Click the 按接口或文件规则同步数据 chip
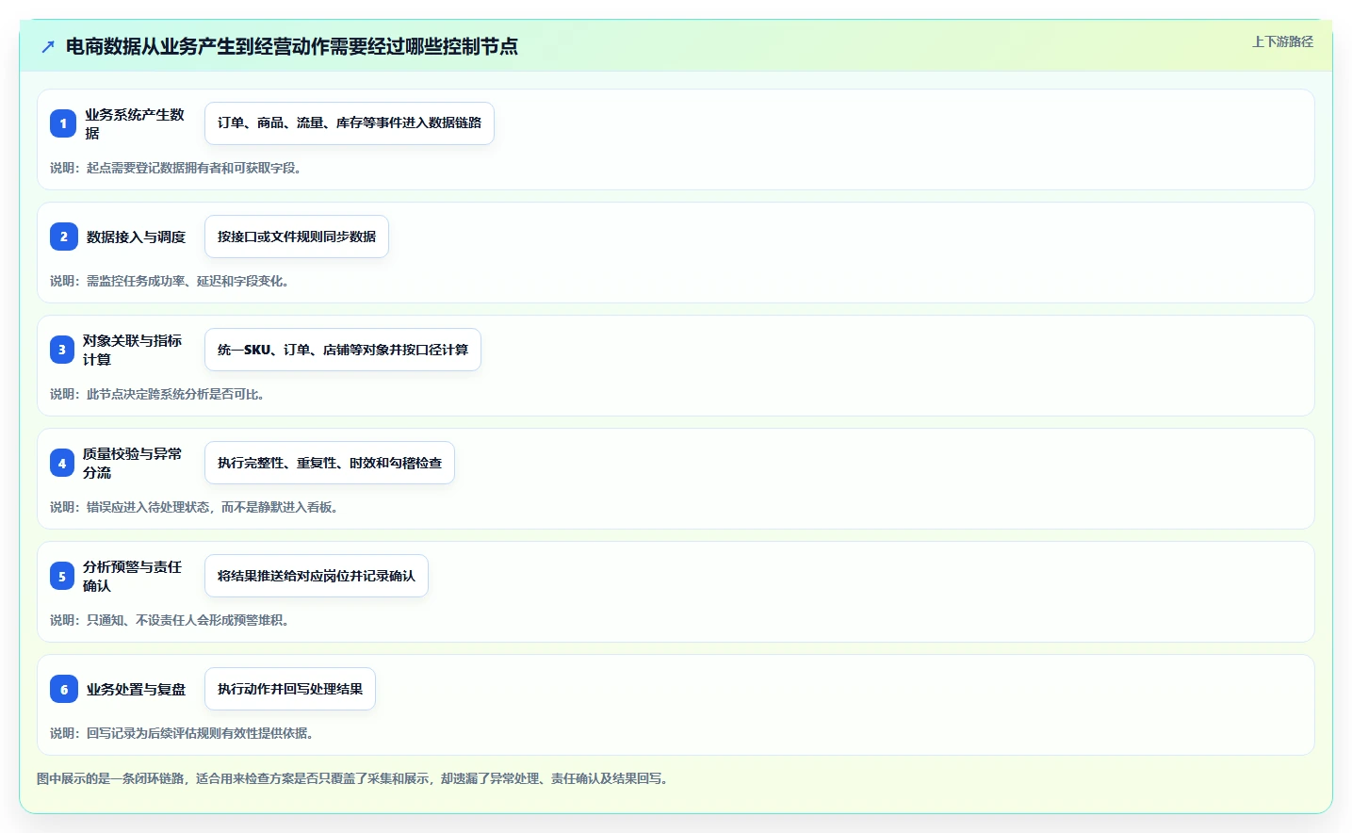The width and height of the screenshot is (1352, 833). click(x=297, y=237)
